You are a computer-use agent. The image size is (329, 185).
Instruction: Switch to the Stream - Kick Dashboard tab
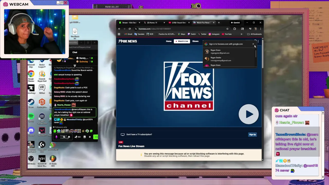point(130,23)
